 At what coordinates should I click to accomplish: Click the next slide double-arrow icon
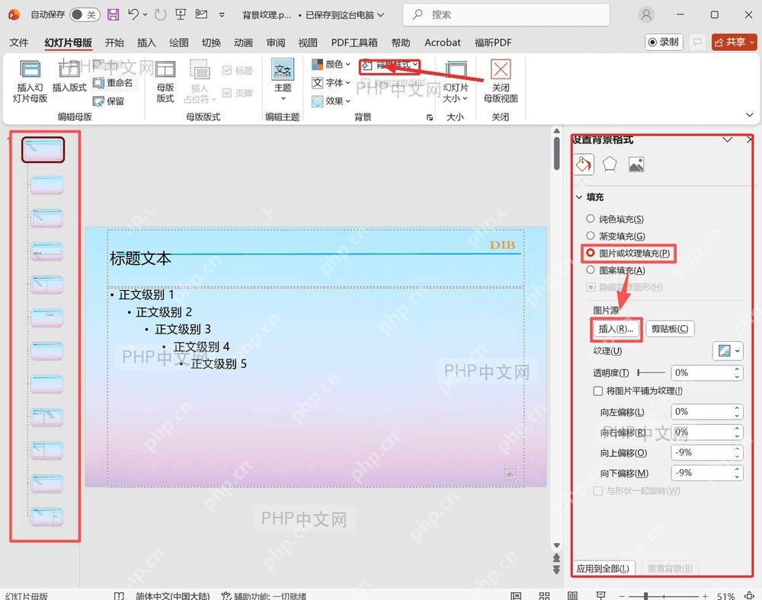(x=557, y=570)
